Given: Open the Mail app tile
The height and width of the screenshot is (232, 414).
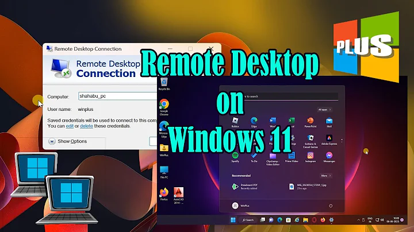Looking at the screenshot, I should pos(329,121).
